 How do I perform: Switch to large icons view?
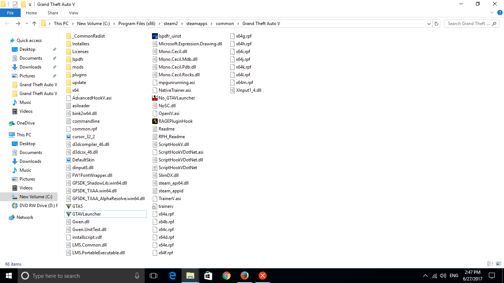pyautogui.click(x=498, y=264)
